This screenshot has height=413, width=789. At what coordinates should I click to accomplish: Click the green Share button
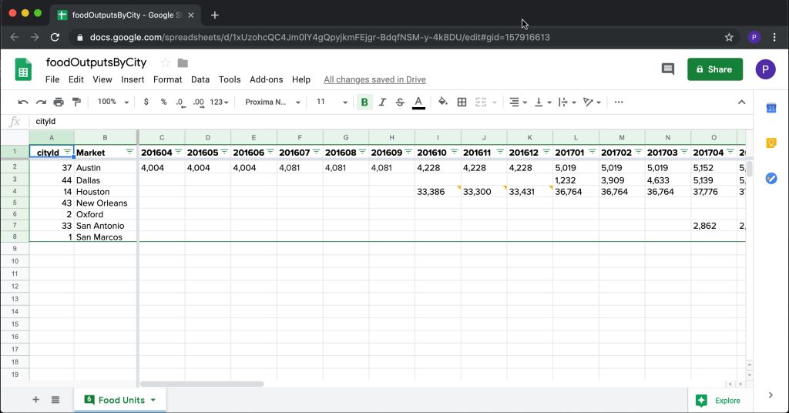tap(714, 69)
